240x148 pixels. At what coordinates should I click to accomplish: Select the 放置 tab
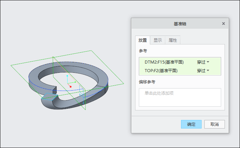(143, 40)
